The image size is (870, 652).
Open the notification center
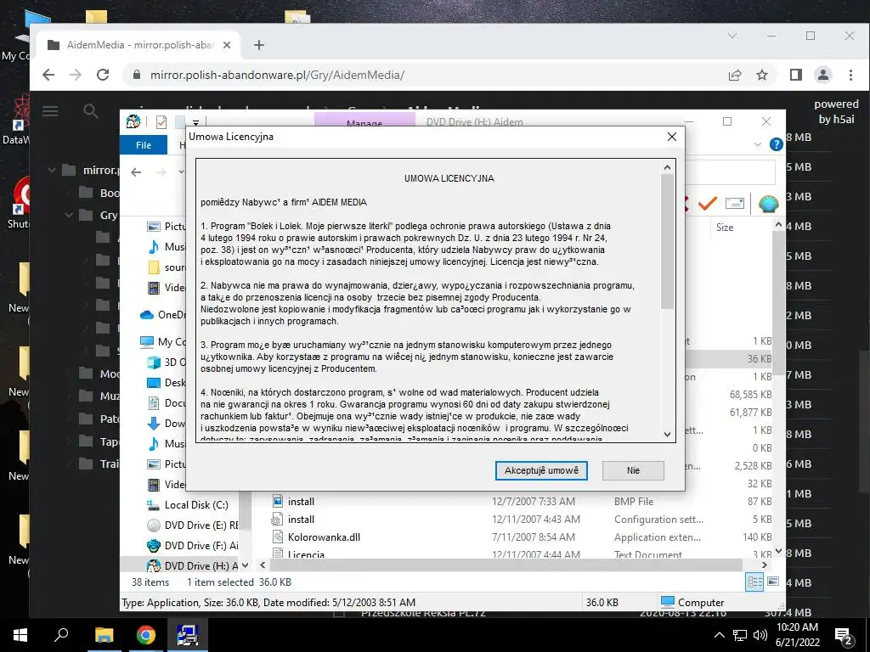pyautogui.click(x=845, y=636)
